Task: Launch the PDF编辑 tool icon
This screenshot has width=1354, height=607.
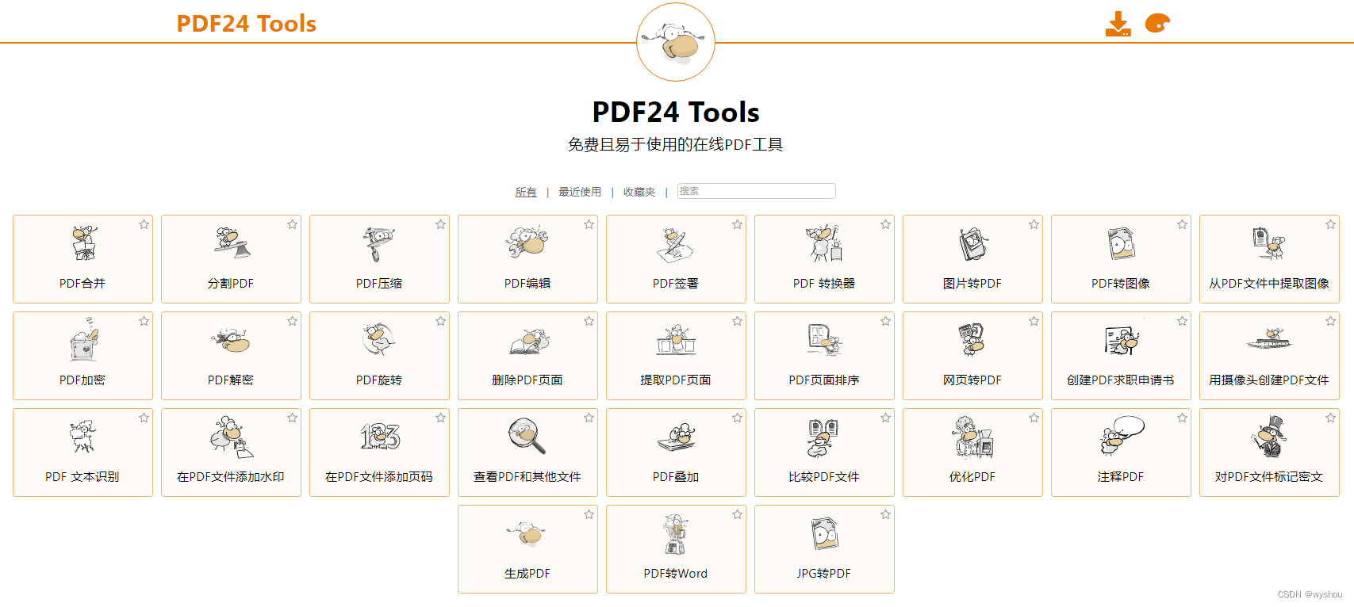Action: (527, 243)
